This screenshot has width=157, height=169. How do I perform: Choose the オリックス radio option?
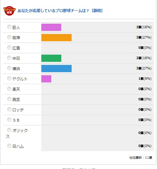point(9,130)
